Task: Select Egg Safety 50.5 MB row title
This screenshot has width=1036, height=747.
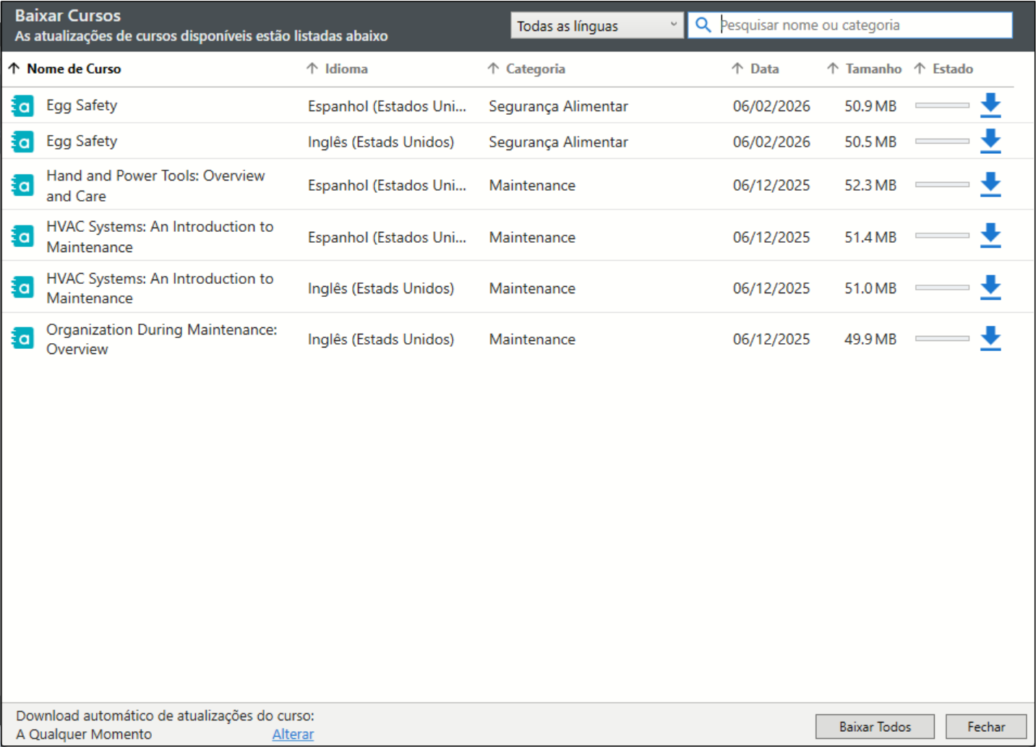Action: (82, 142)
